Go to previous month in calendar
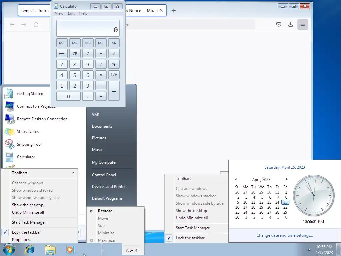Viewport: 341px width, 256px height. (x=236, y=179)
